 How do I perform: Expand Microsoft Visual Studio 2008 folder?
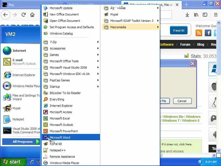point(71,67)
